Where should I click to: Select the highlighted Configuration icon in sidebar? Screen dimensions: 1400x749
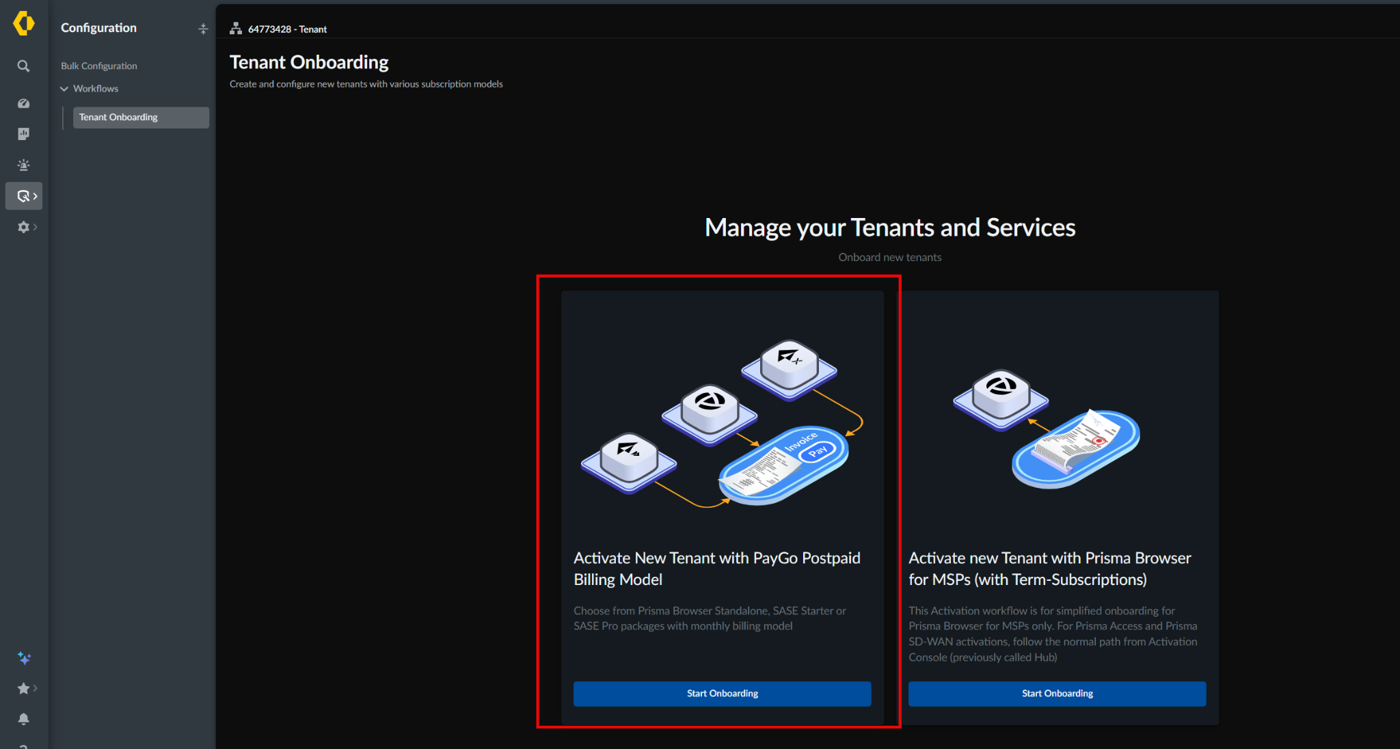[x=24, y=196]
